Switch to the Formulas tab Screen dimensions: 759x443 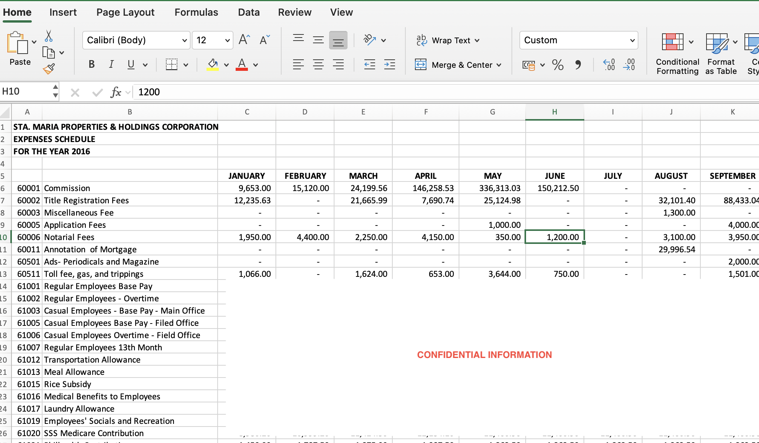(196, 12)
